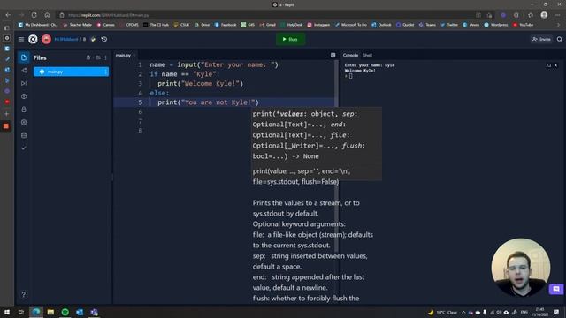Open the Outlook bookmark

point(381,25)
